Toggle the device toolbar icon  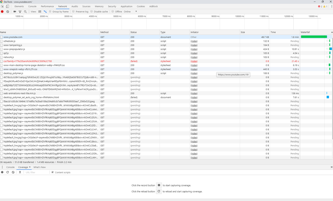(x=7, y=6)
